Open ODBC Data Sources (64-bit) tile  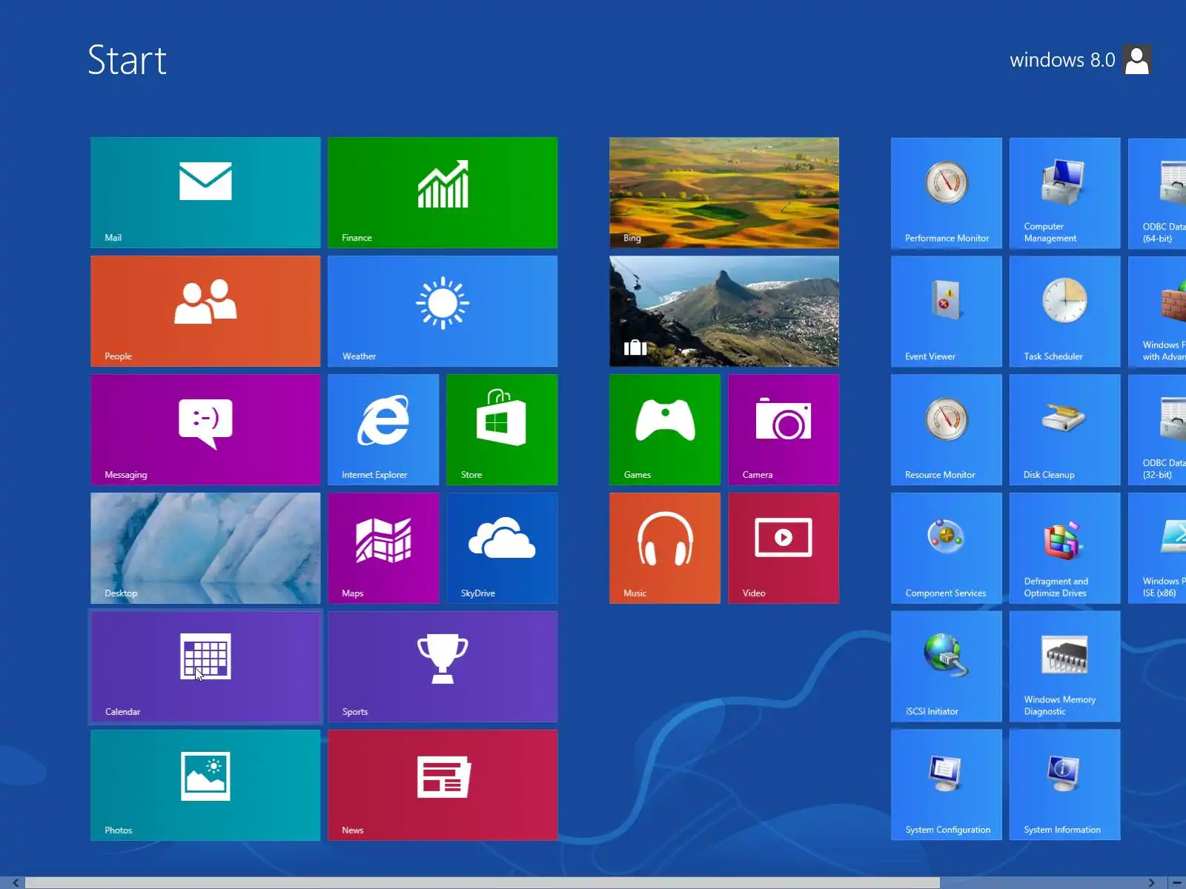1157,193
